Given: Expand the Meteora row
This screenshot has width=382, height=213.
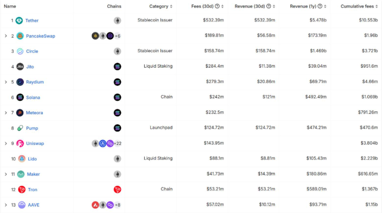Looking at the screenshot, I should click(x=6, y=112).
